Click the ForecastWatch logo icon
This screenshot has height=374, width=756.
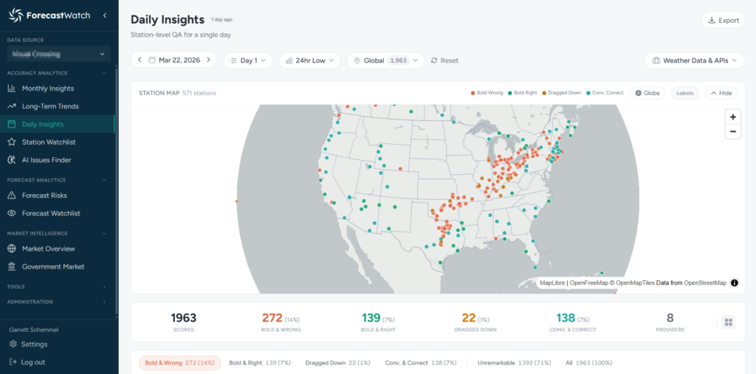tap(16, 15)
